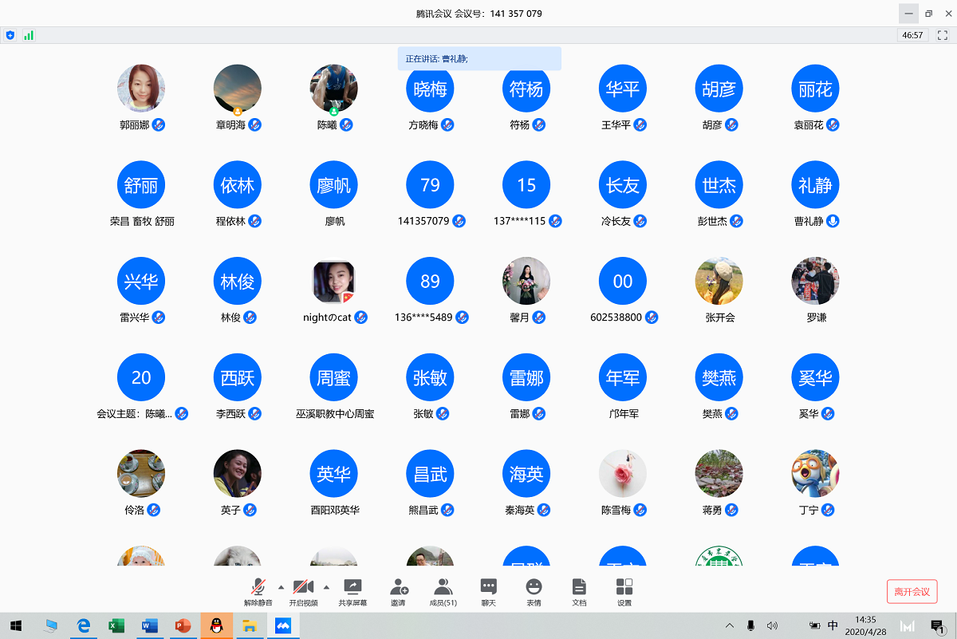Expand video options arrow beside 开启视频
This screenshot has width=957, height=639.
click(326, 586)
